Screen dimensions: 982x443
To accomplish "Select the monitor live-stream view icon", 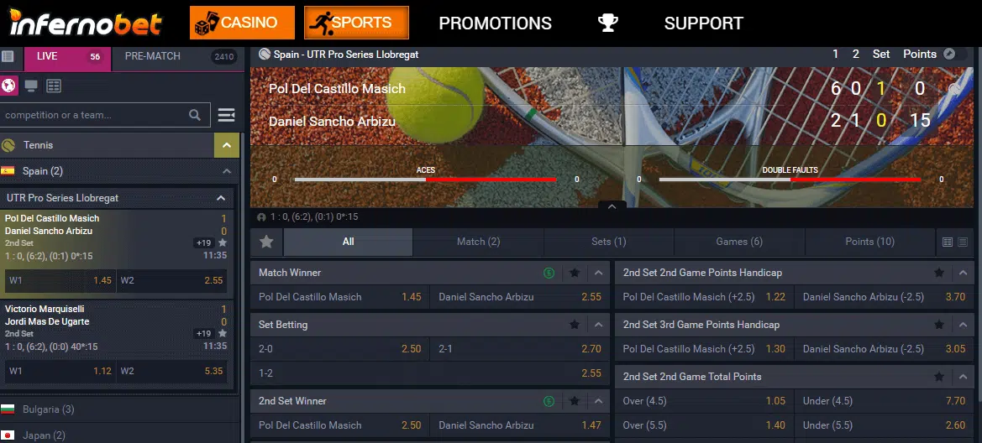I will (x=31, y=86).
